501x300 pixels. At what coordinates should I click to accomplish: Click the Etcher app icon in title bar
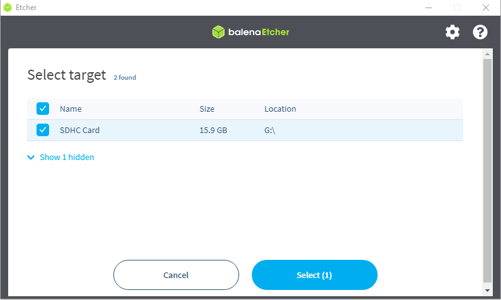tap(8, 8)
